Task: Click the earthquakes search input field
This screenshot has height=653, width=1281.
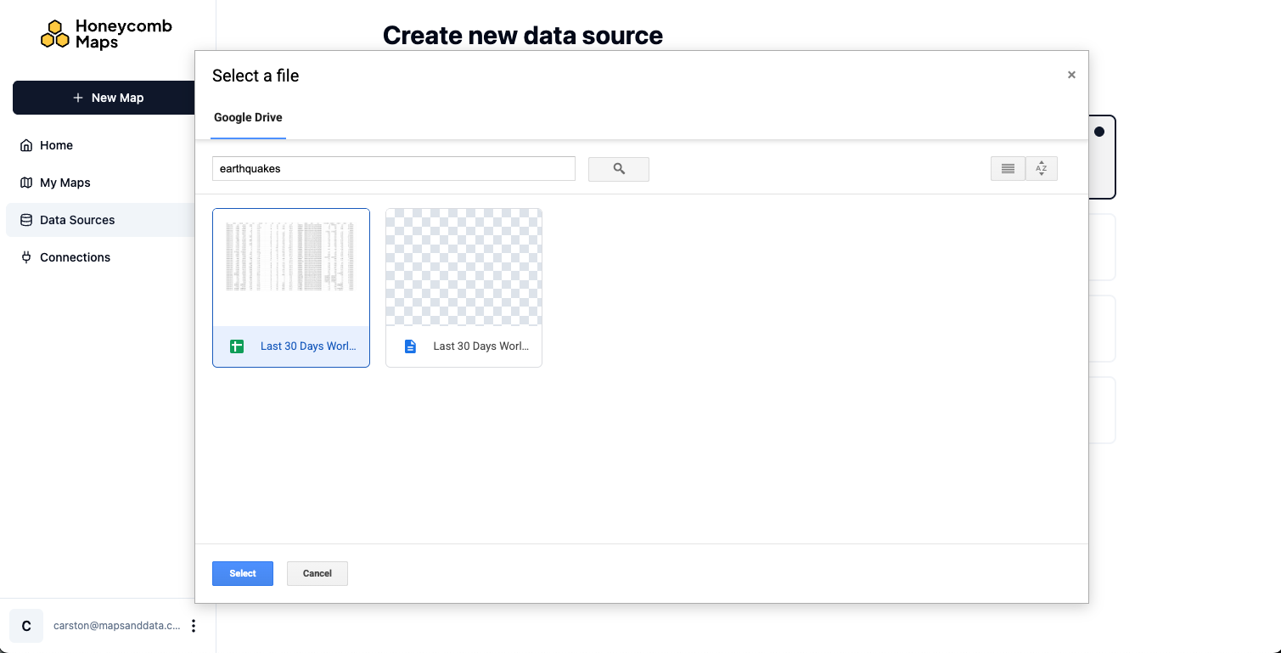Action: 393,168
